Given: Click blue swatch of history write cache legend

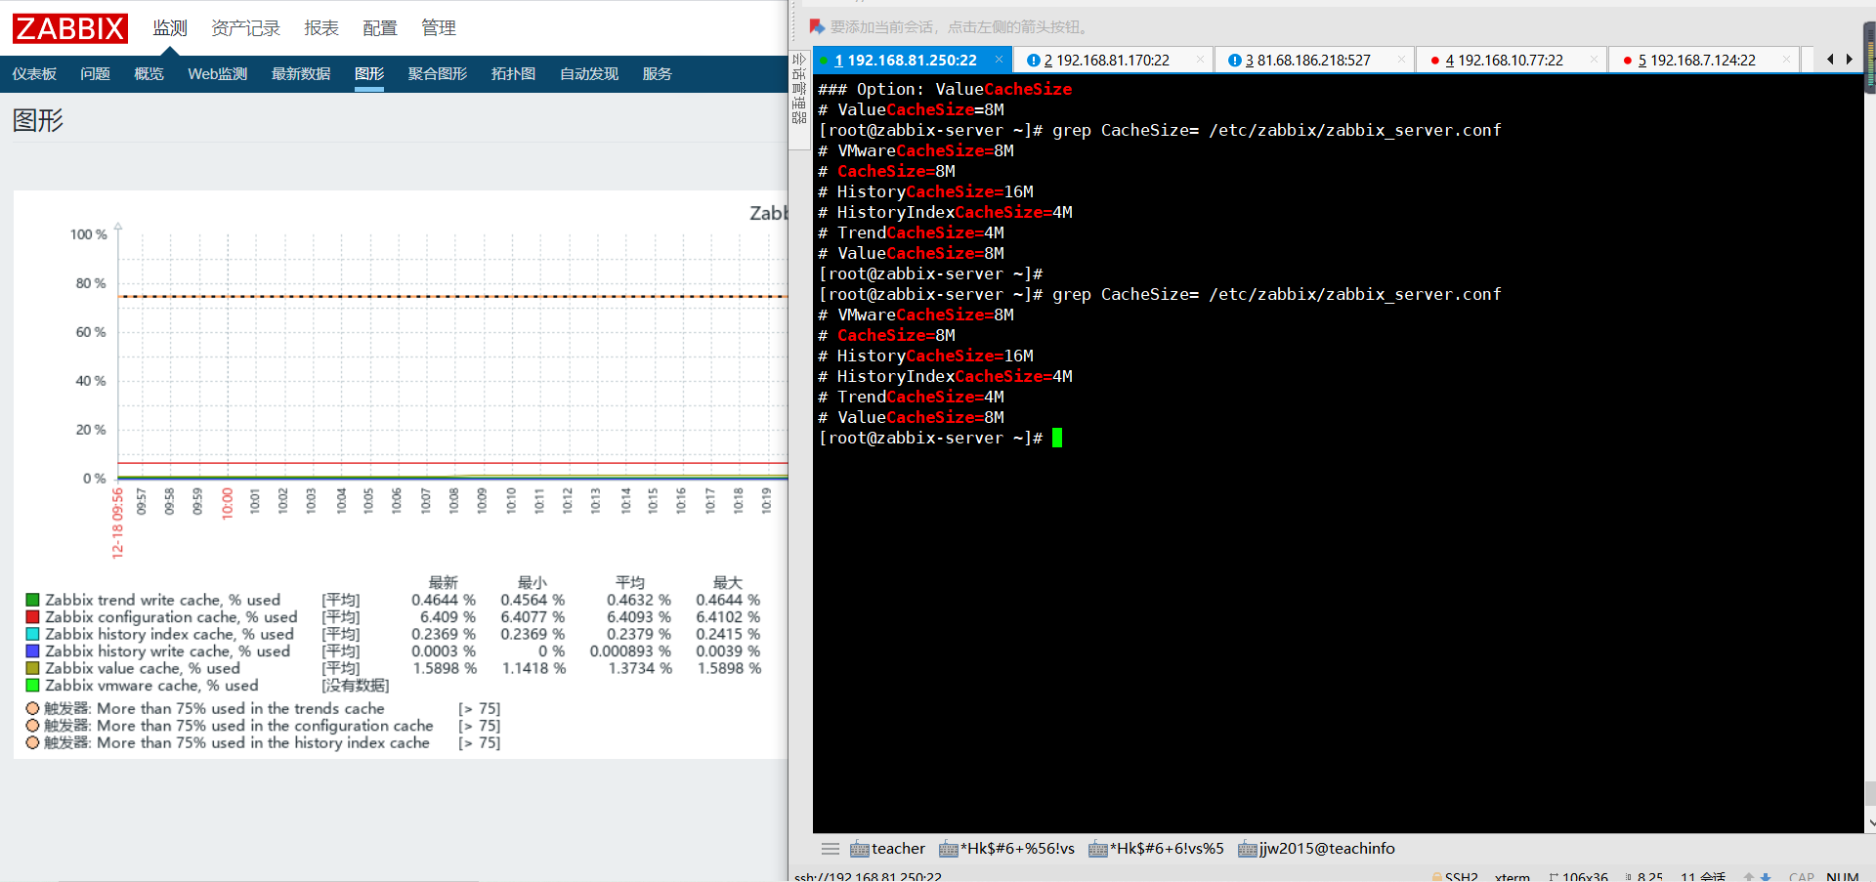Looking at the screenshot, I should click(32, 651).
